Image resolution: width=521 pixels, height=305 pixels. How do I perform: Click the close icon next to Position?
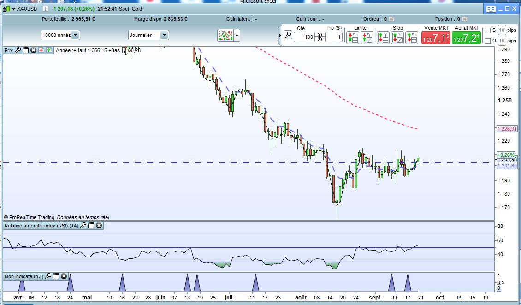[x=464, y=19]
